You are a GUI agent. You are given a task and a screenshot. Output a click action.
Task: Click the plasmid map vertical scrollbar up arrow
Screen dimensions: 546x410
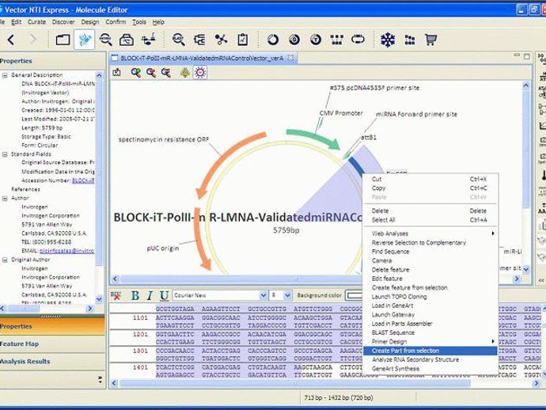pyautogui.click(x=525, y=85)
